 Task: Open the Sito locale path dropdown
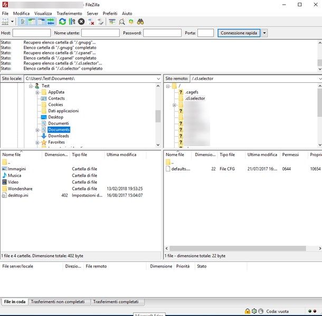tap(158, 79)
